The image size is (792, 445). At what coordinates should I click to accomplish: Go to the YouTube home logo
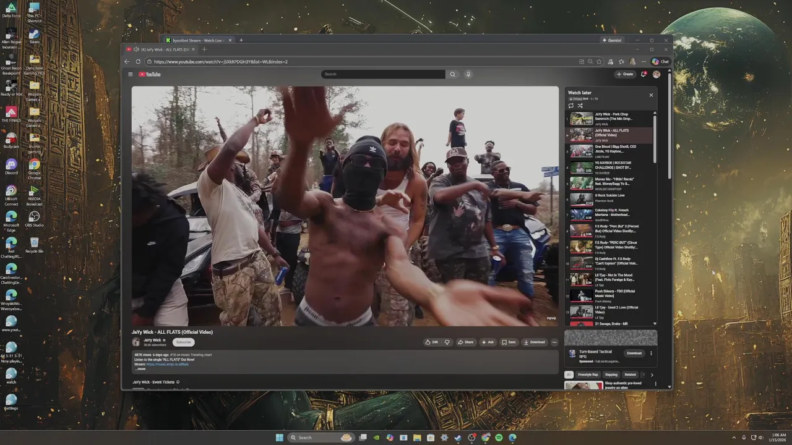click(150, 74)
